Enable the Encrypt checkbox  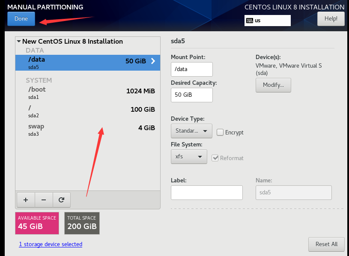click(x=220, y=132)
